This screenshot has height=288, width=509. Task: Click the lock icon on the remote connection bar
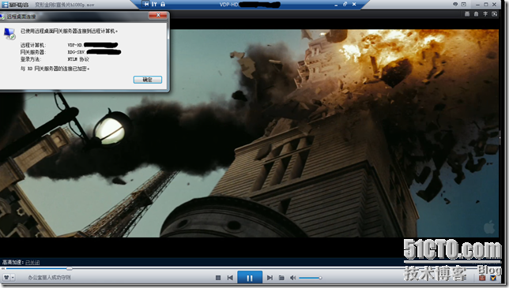point(163,4)
